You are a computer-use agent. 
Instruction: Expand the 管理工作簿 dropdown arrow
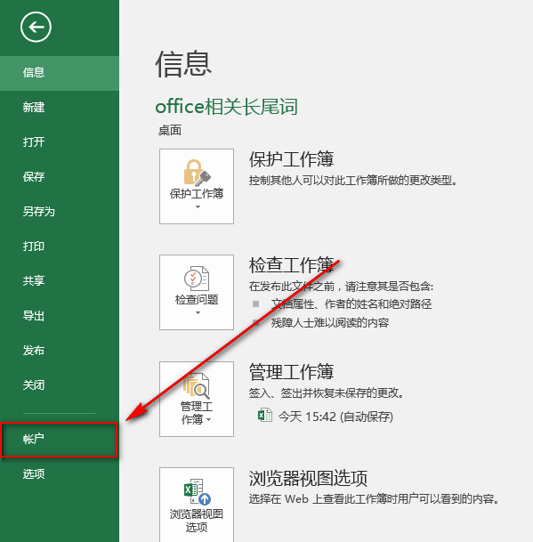pyautogui.click(x=209, y=420)
